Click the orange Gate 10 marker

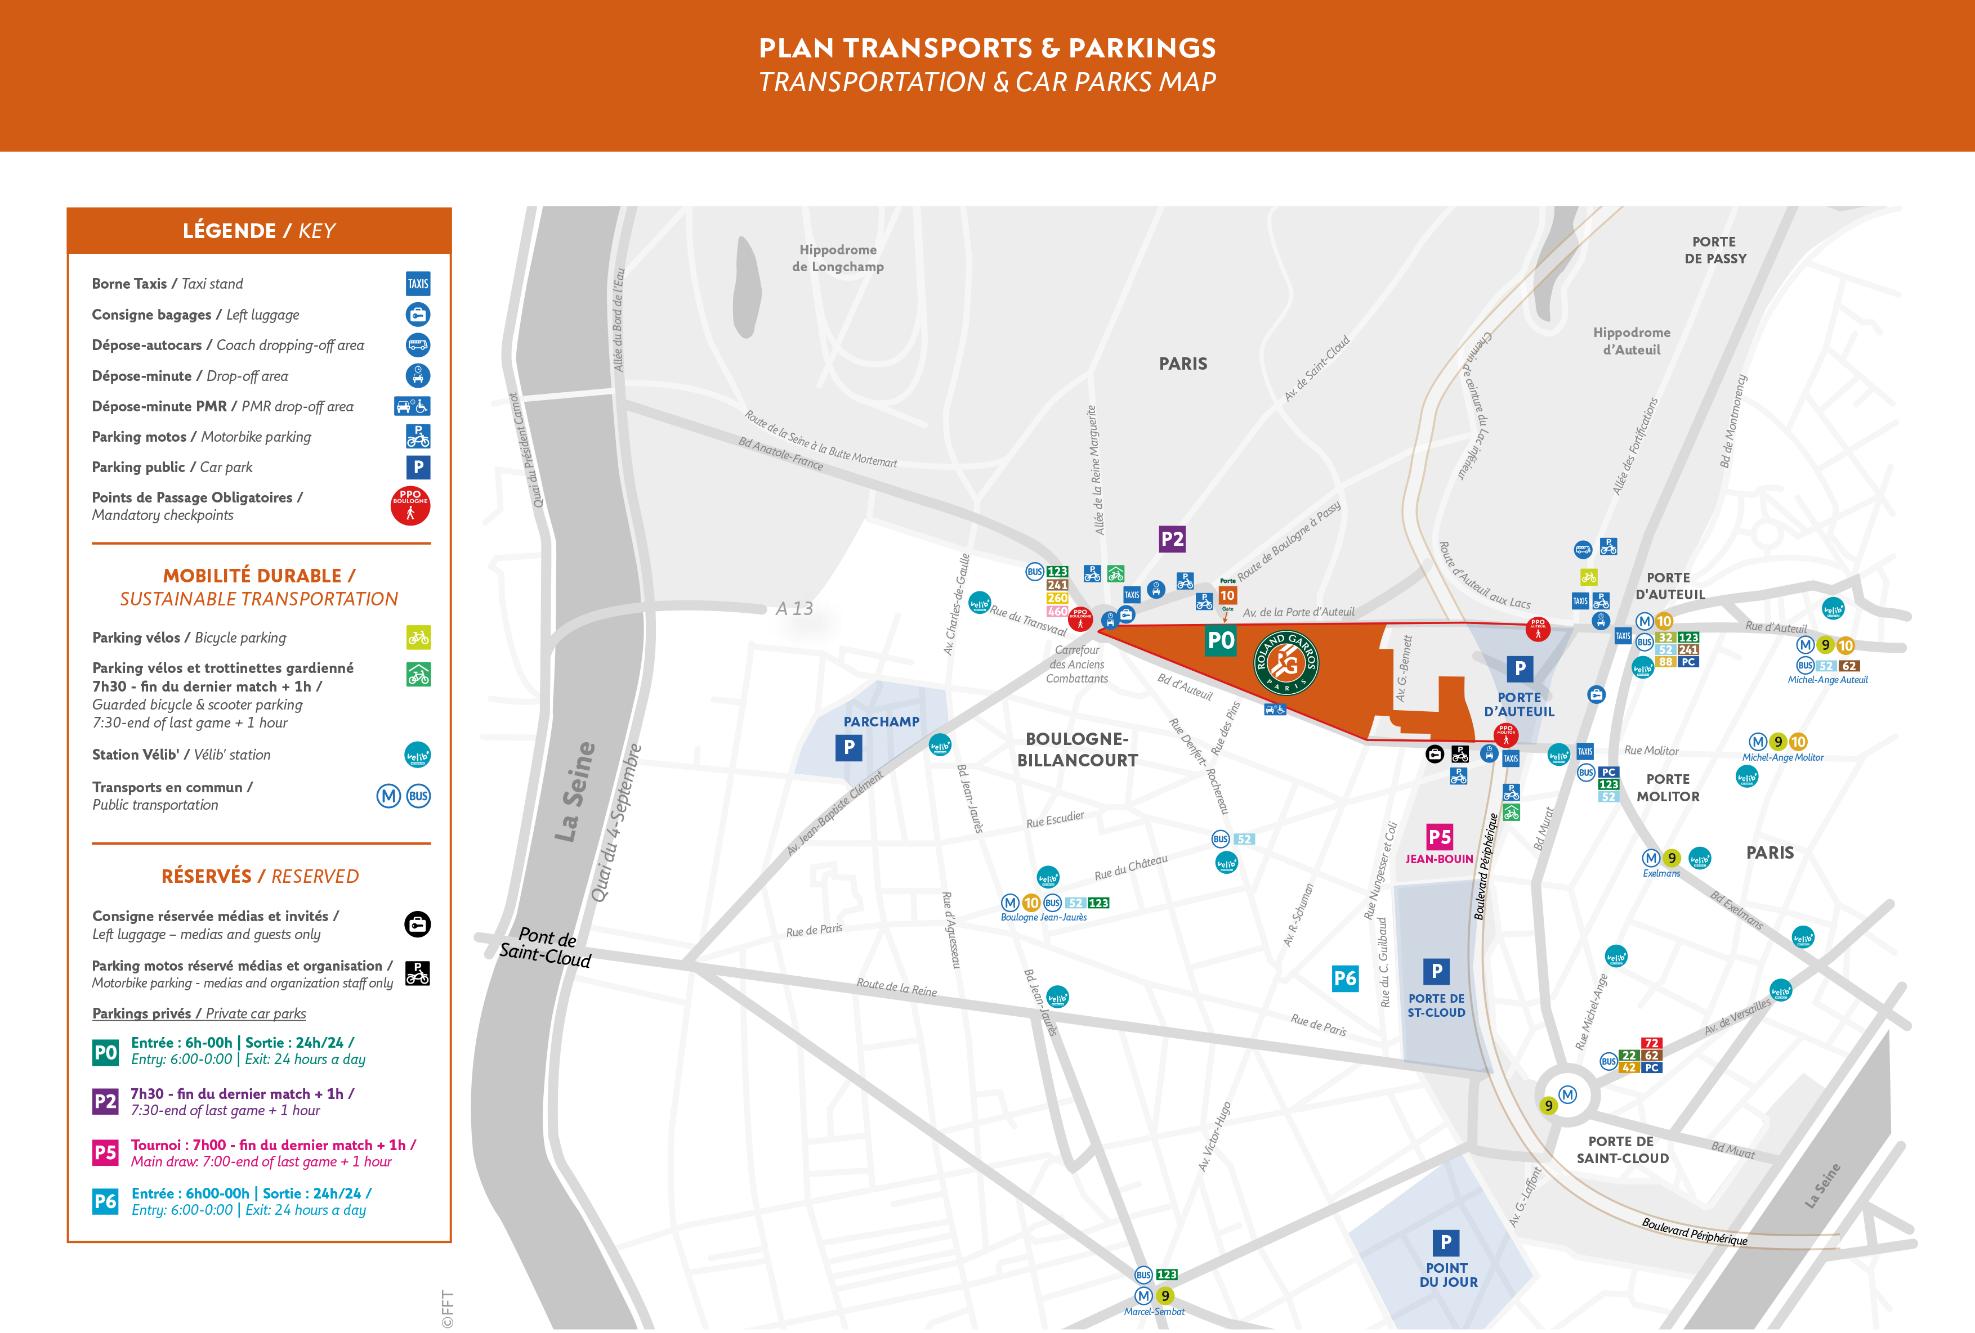1227,595
